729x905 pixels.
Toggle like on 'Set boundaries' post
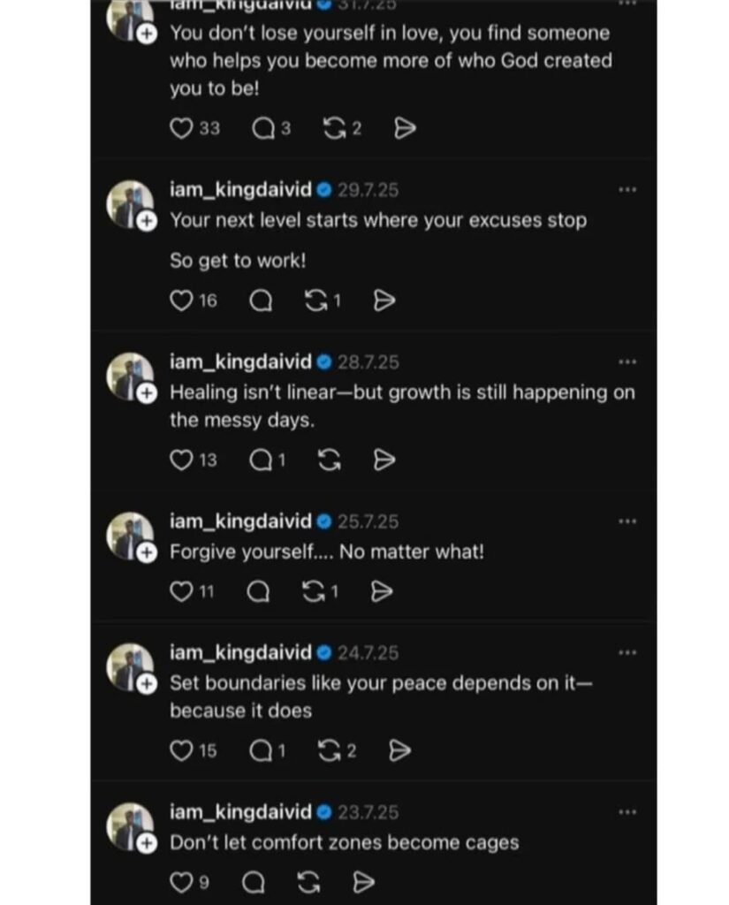coord(180,750)
